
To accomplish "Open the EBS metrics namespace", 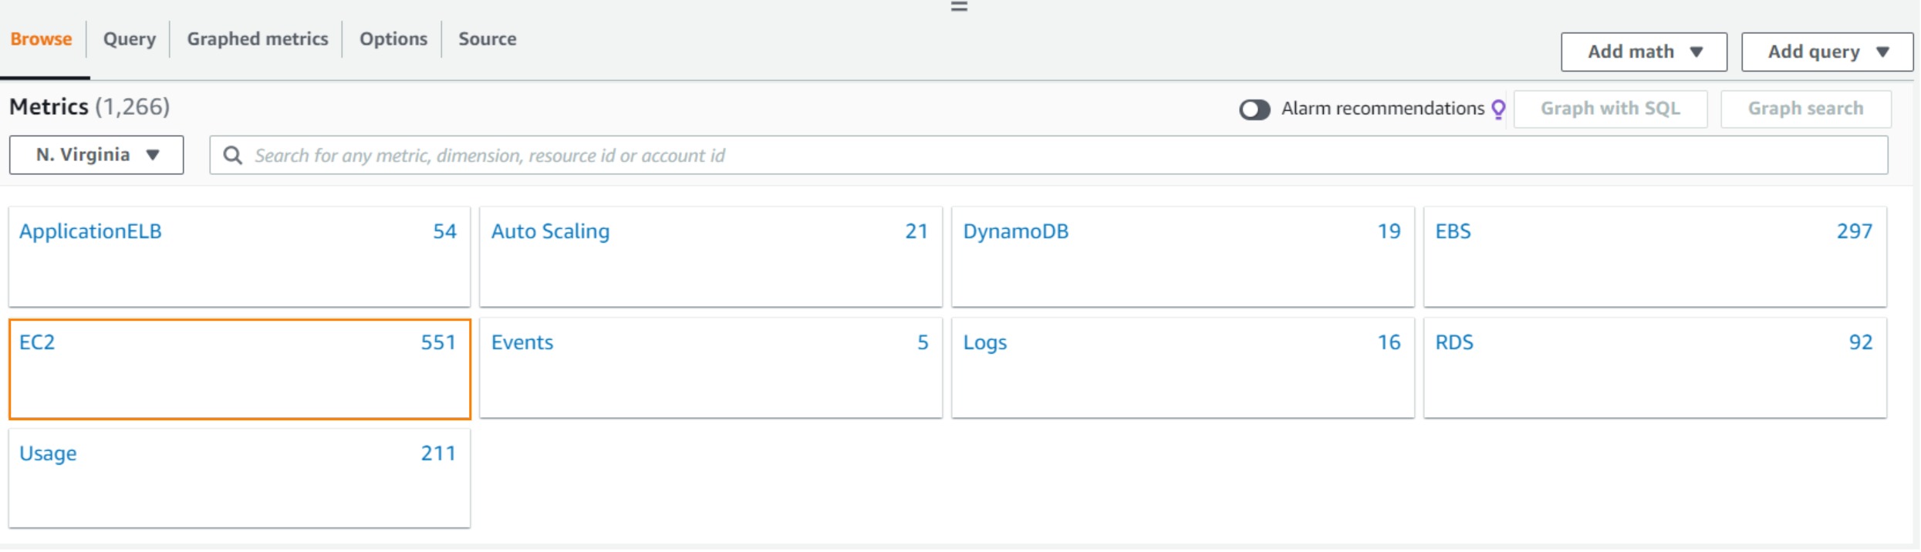I will 1453,231.
